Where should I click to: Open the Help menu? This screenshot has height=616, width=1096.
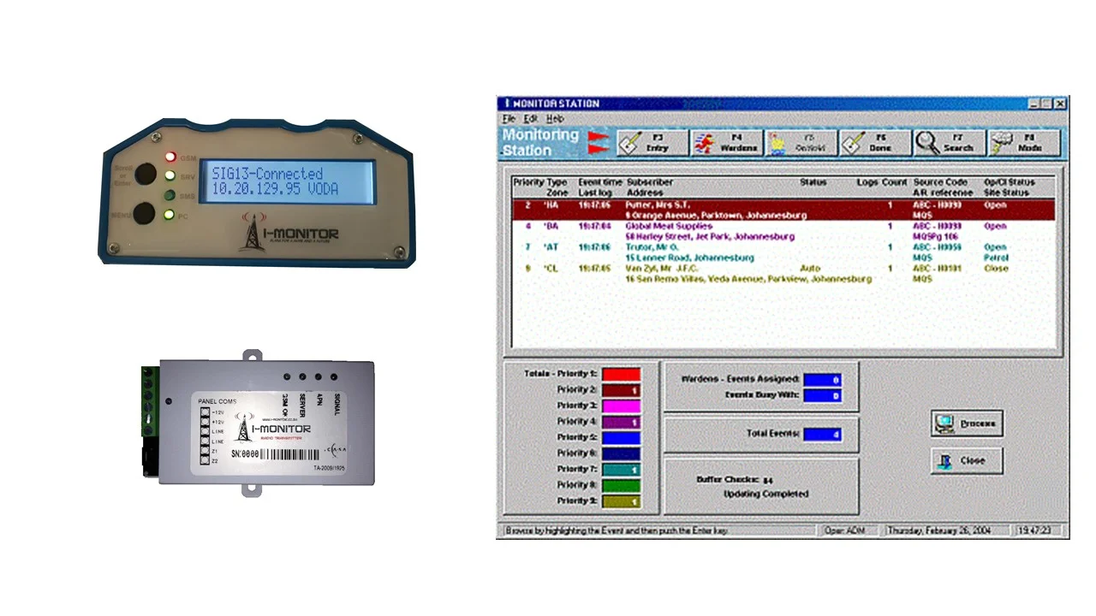555,118
